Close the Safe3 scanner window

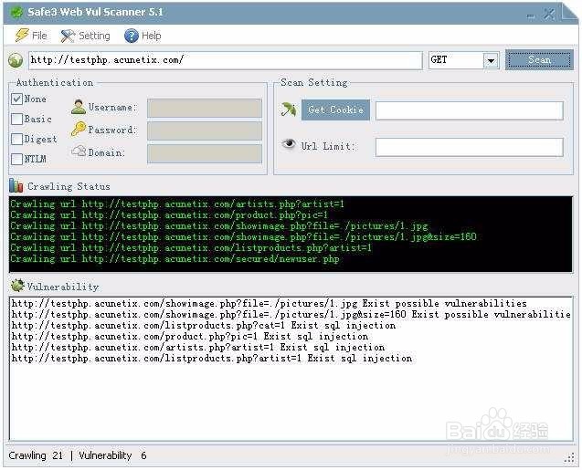tap(549, 14)
